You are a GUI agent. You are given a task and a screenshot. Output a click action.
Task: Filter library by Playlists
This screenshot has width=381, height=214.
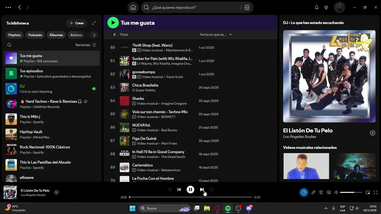pyautogui.click(x=15, y=35)
